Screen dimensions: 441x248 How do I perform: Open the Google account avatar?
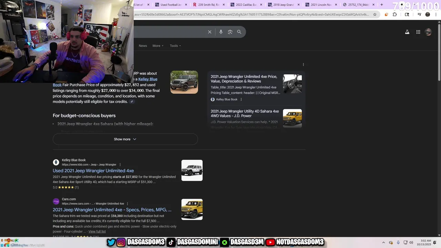tap(428, 32)
